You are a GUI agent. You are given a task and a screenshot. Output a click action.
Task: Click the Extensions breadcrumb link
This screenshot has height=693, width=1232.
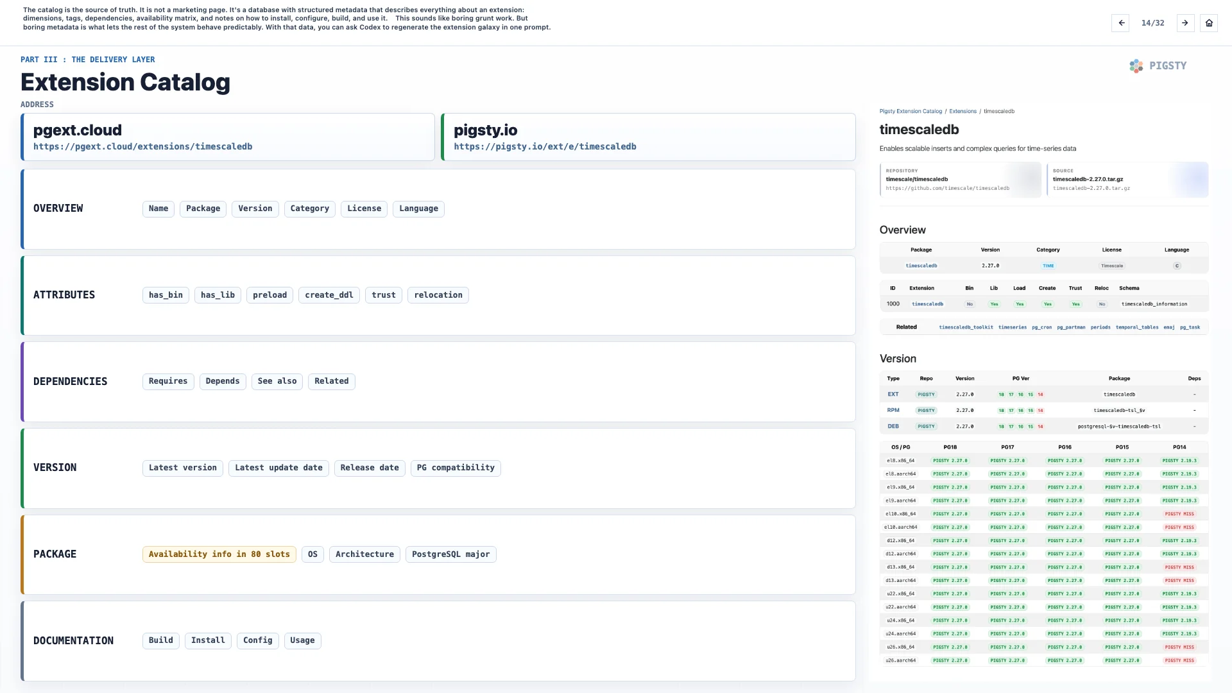963,112
